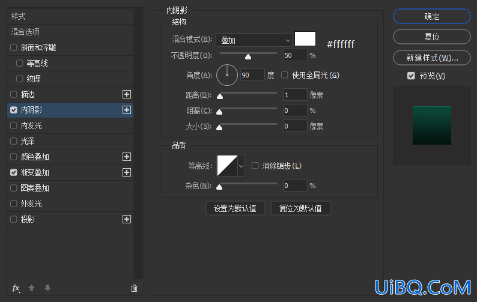Click 设置为默认值 button
The width and height of the screenshot is (477, 302).
point(235,208)
